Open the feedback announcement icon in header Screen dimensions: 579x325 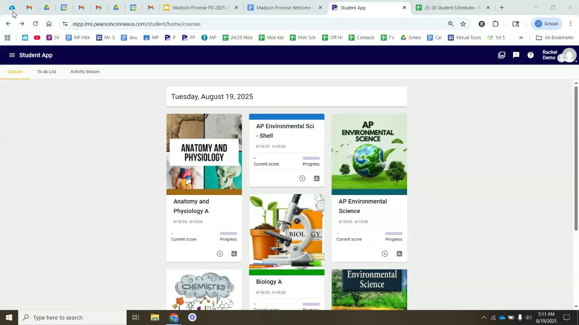516,55
